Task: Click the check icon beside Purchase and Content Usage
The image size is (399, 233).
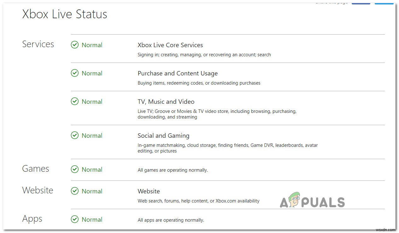Action: tap(75, 73)
